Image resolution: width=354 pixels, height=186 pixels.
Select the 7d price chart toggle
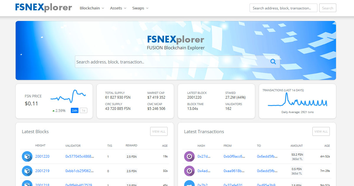tap(83, 111)
